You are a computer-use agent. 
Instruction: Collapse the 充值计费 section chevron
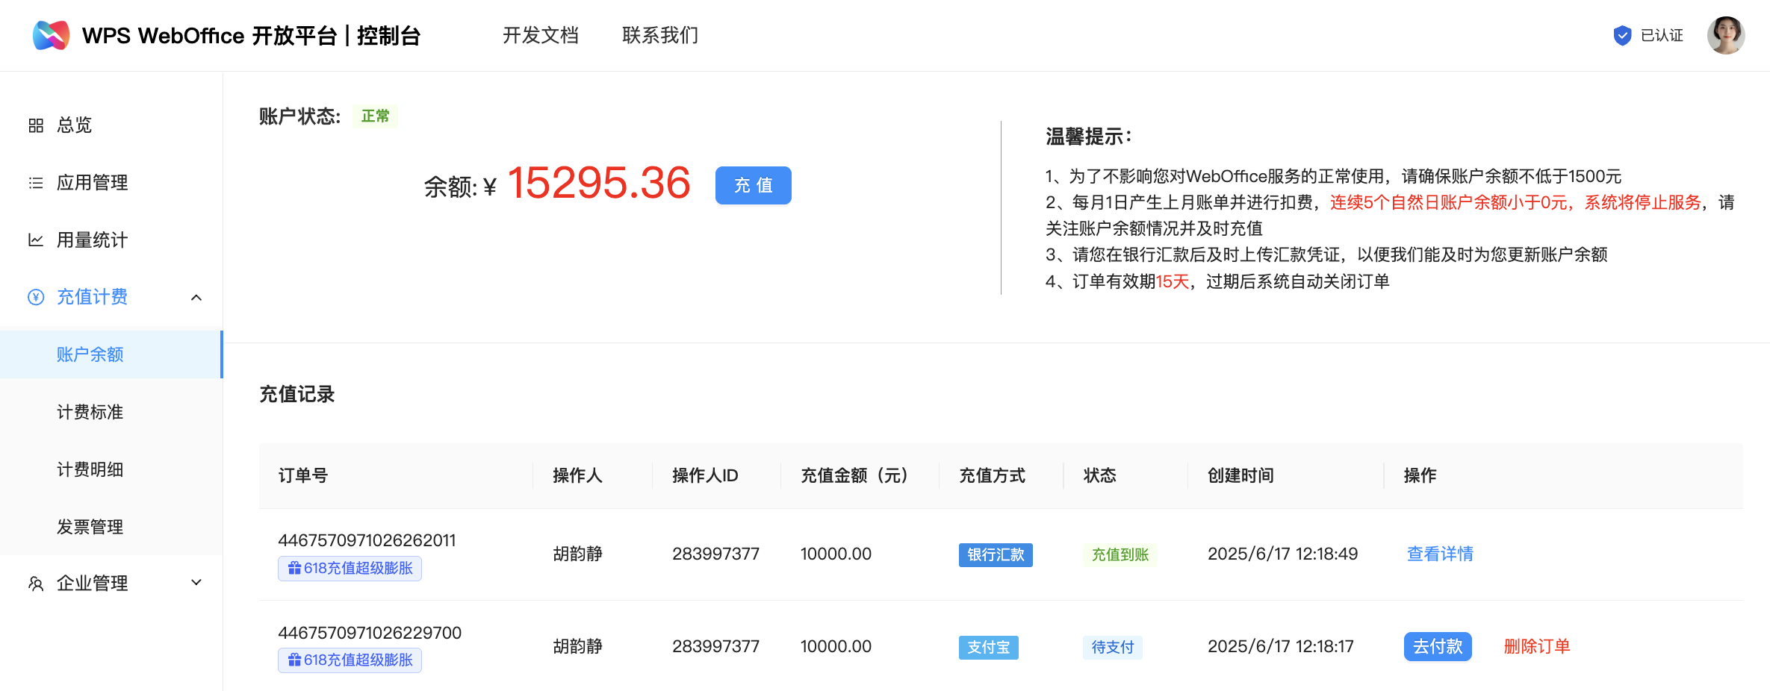point(196,298)
